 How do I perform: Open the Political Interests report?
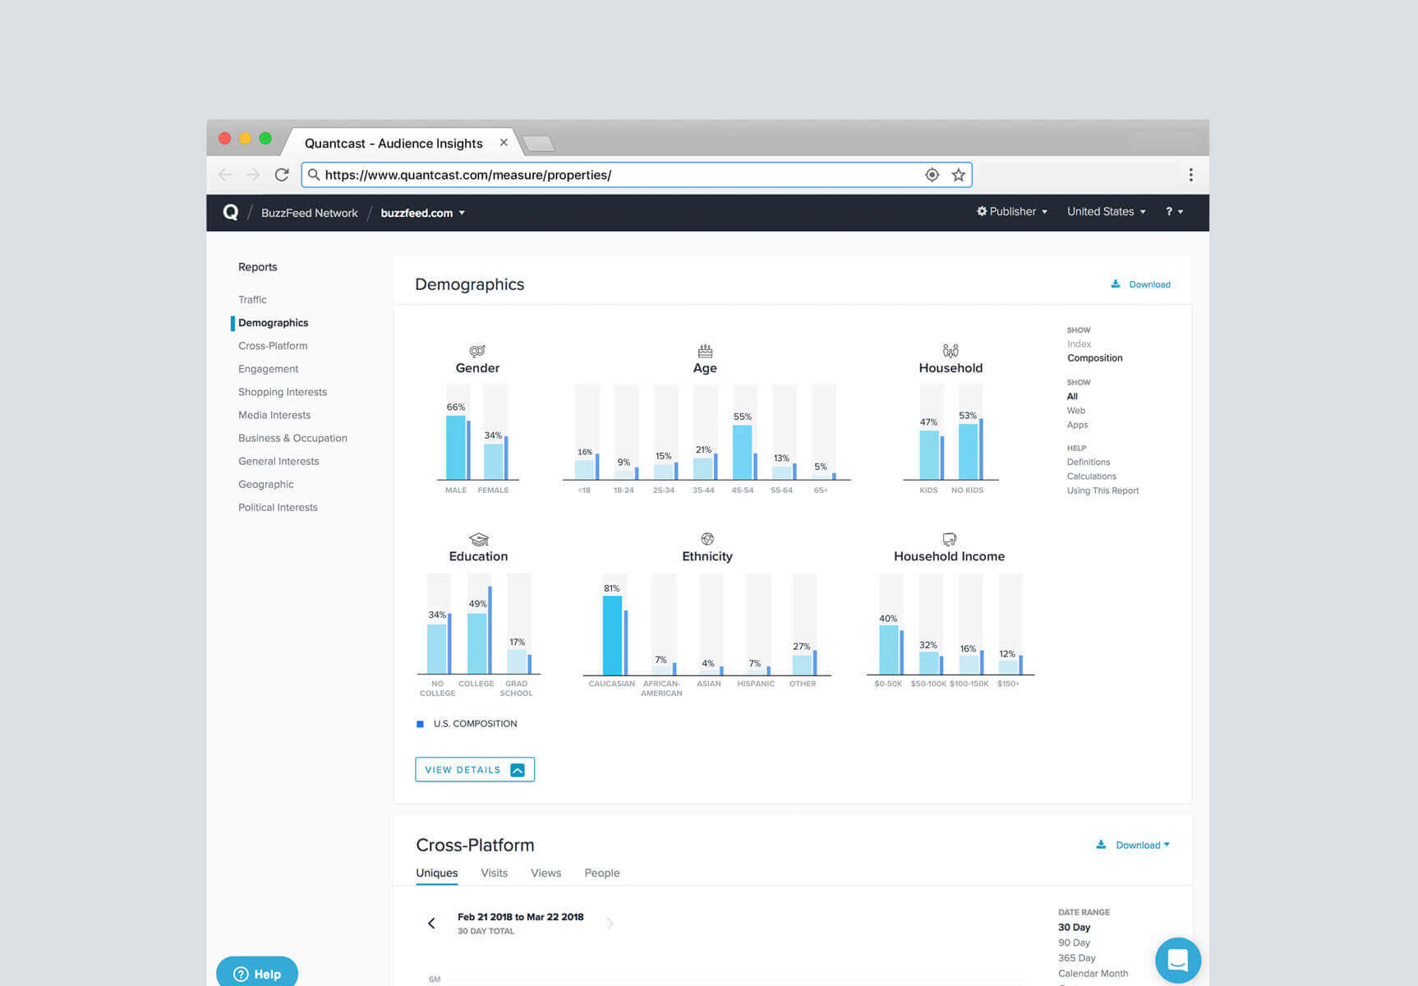click(278, 507)
